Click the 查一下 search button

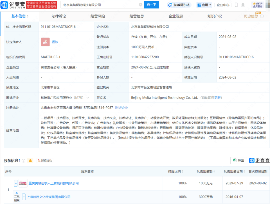(x=152, y=5)
